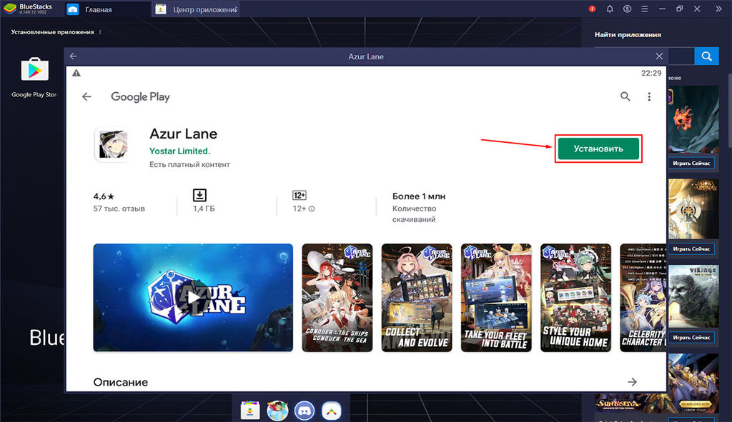Image resolution: width=732 pixels, height=422 pixels.
Task: Click Играть Сейчас under Vikings game
Action: 691,338
